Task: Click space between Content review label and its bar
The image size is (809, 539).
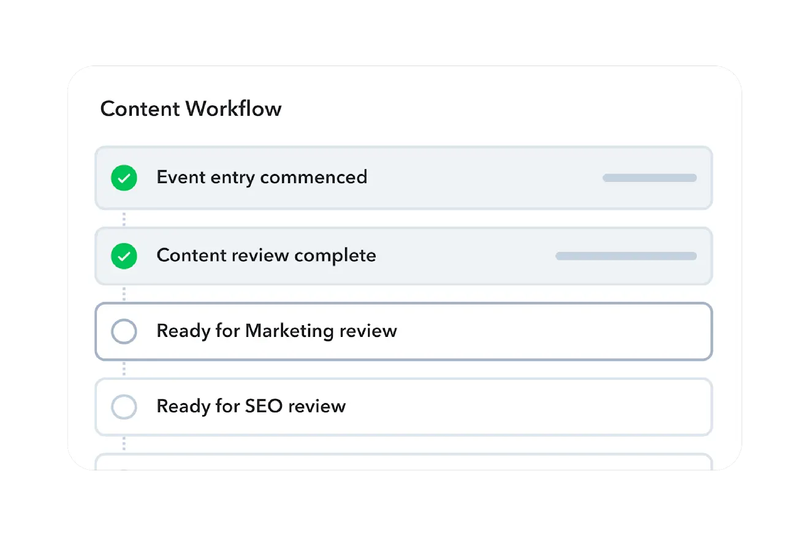Action: (x=466, y=256)
